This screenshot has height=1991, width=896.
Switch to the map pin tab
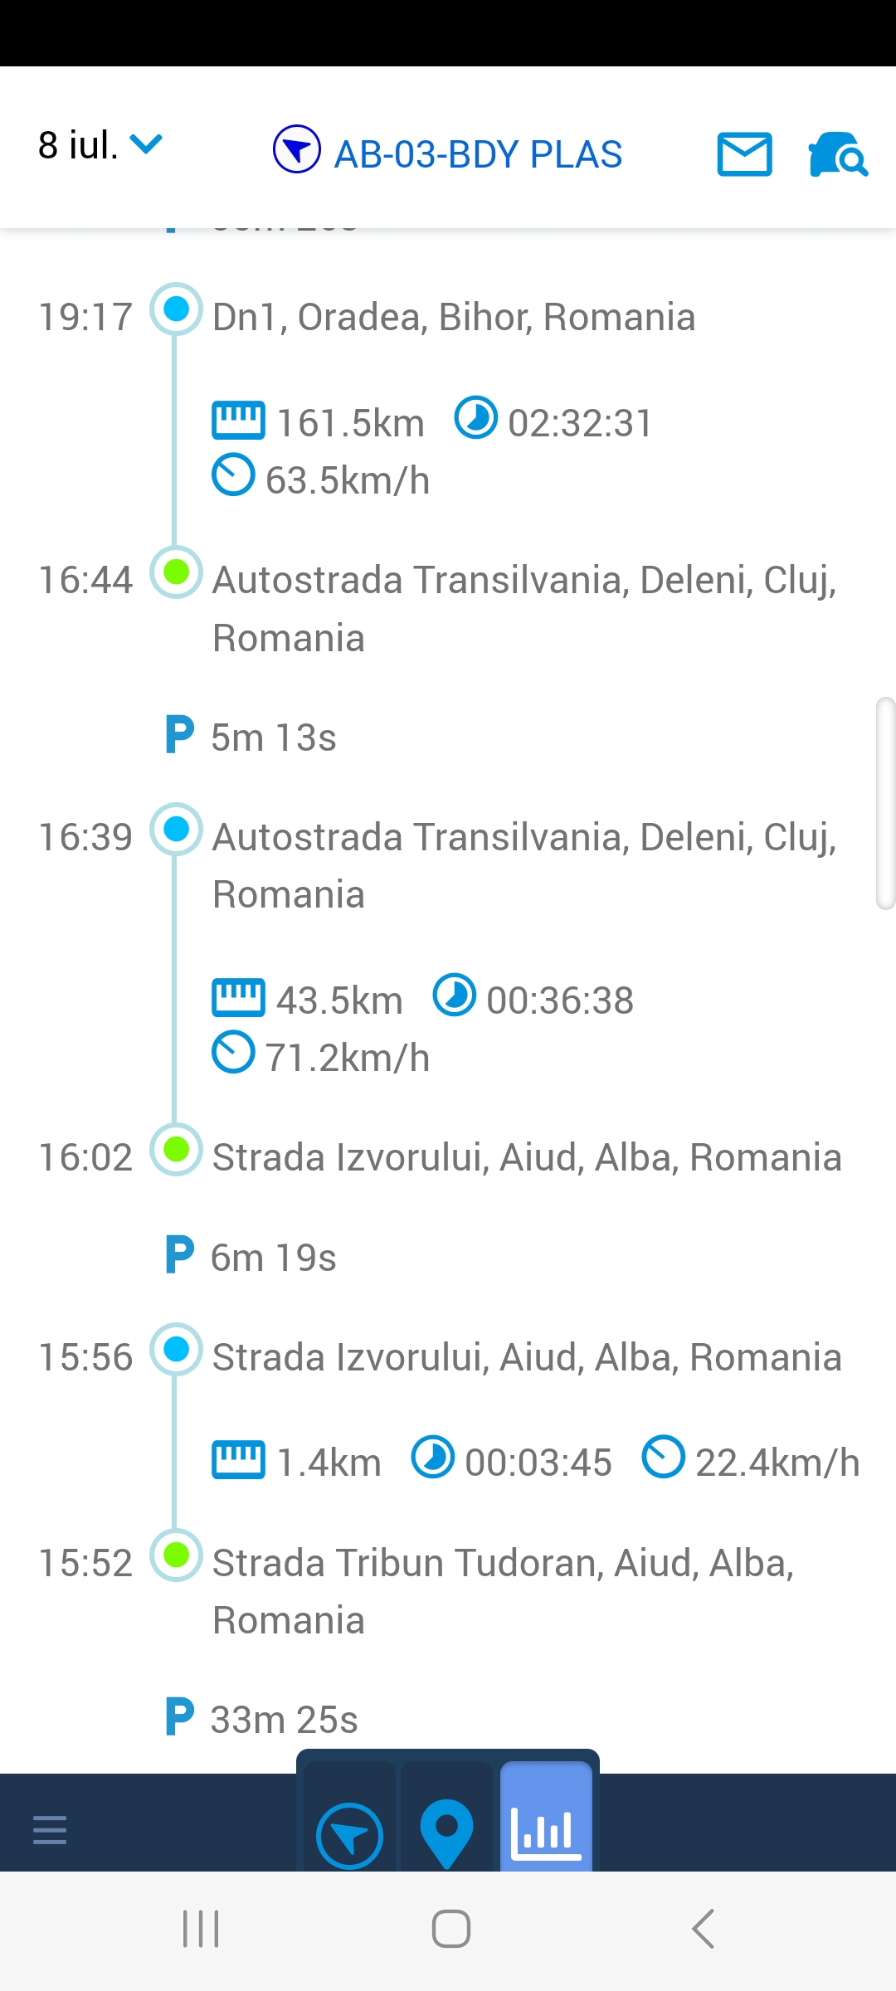446,1832
